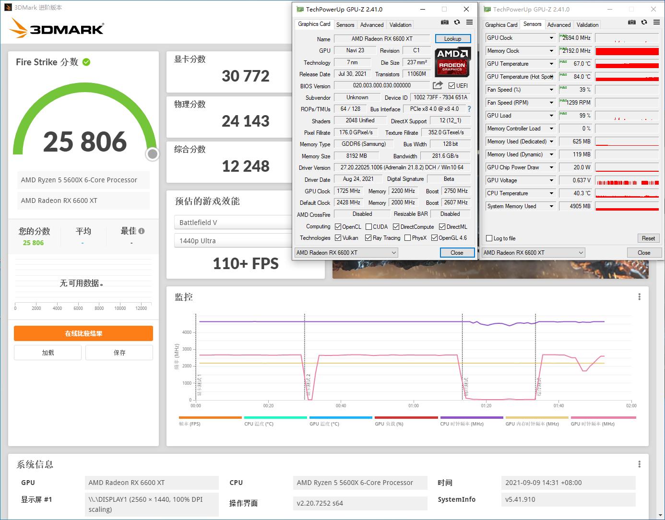Image resolution: width=665 pixels, height=520 pixels.
Task: Click the 3DMark title bar app icon
Action: click(8, 7)
